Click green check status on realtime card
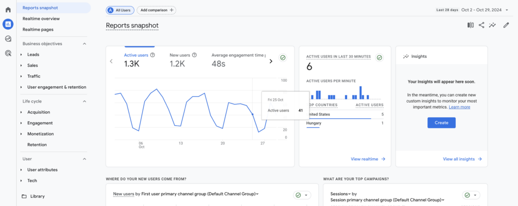The image size is (518, 206). [x=379, y=58]
